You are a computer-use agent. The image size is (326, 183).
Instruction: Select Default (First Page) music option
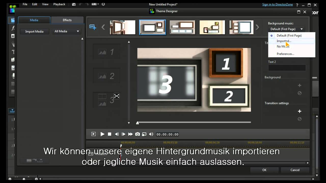[x=289, y=36]
